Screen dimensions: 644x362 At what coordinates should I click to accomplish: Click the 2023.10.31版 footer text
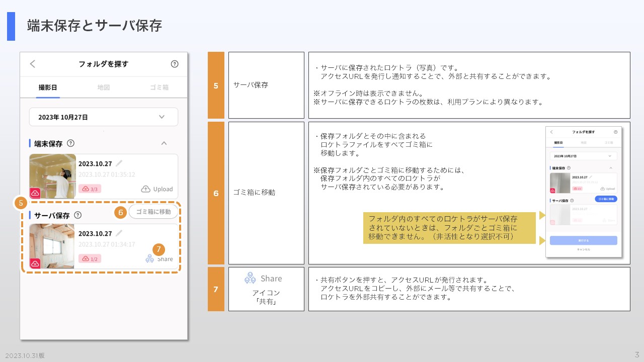[x=25, y=355]
